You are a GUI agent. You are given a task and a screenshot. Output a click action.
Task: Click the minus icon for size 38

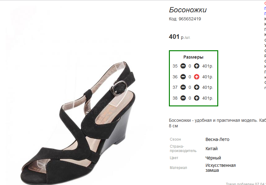(x=183, y=98)
